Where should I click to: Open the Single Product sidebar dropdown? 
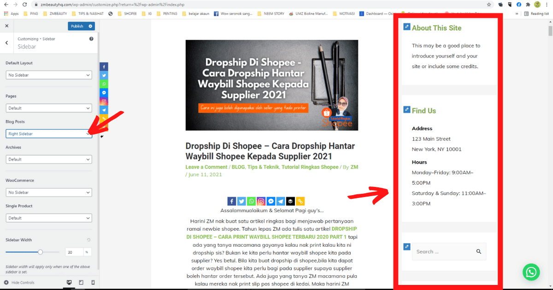(49, 218)
